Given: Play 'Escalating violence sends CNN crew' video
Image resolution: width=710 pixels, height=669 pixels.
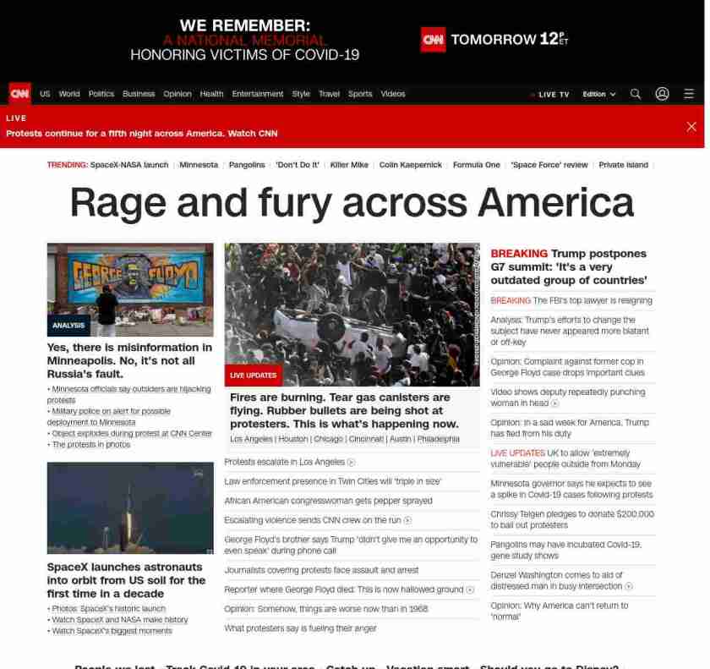Looking at the screenshot, I should click(x=407, y=521).
